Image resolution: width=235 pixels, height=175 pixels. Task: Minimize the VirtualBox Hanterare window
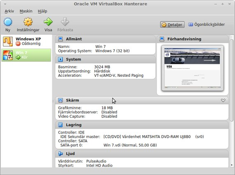[216, 4]
